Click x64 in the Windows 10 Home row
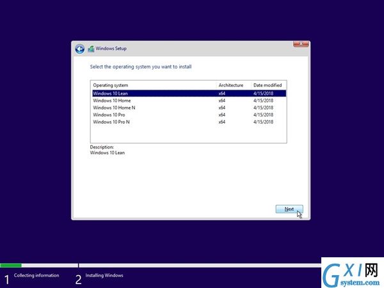 (222, 100)
